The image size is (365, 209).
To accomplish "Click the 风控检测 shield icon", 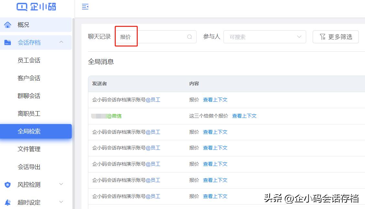I will tap(8, 184).
